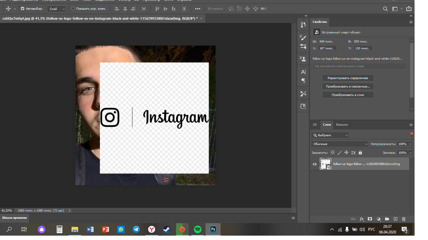Image resolution: width=428 pixels, height=240 pixels.
Task: Click the Y position field showing 130 пикс.
Action: 363,48
